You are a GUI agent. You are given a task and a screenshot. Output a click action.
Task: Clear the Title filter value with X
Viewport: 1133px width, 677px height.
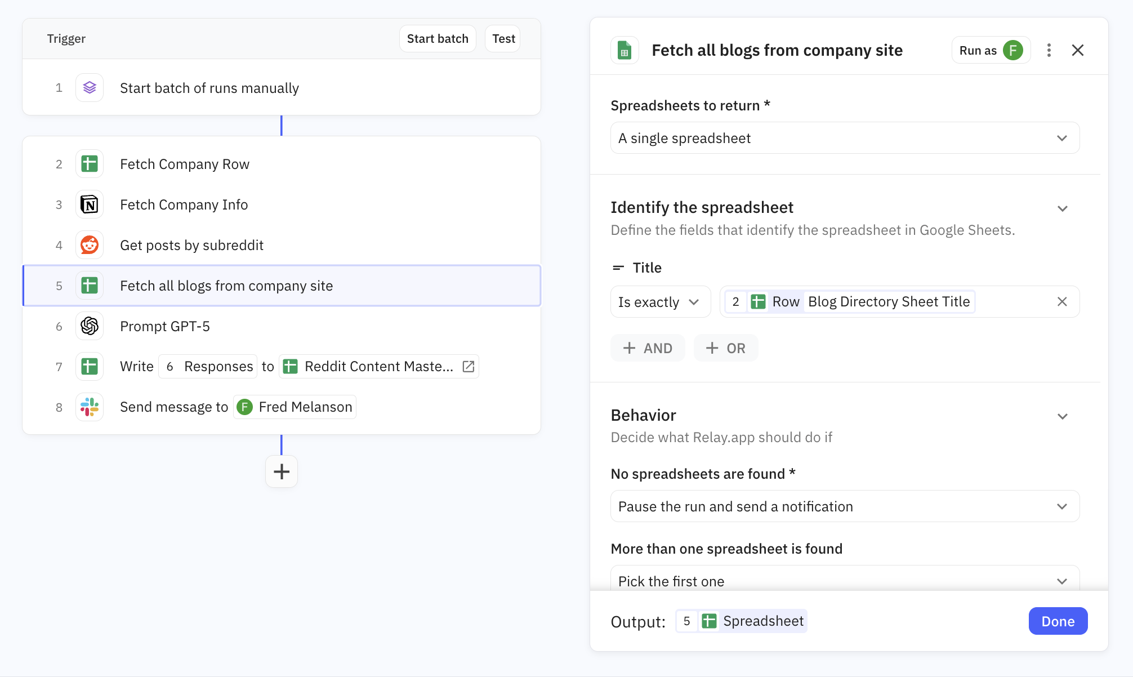click(1062, 302)
